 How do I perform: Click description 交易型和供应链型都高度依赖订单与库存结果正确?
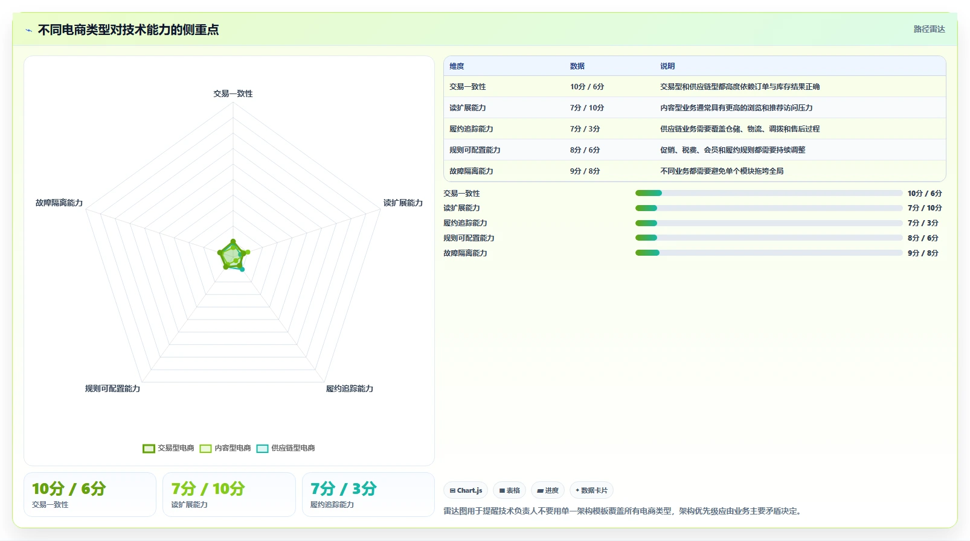click(740, 87)
